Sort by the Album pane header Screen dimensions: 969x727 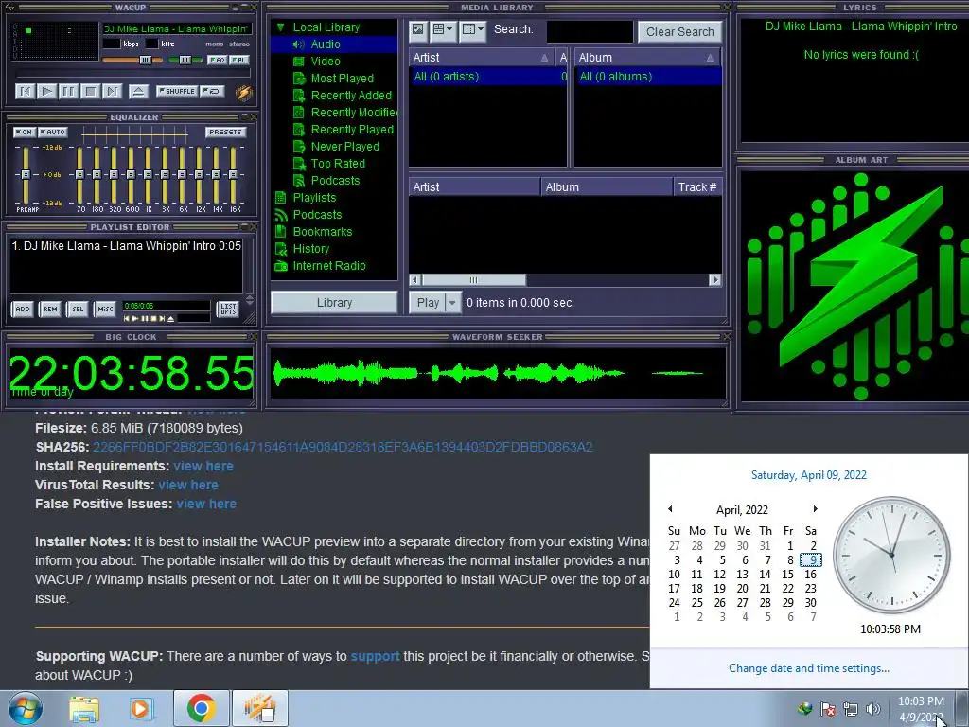tap(647, 58)
